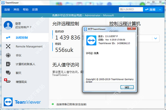Screen dimensions: 166x110
Task: Click the copyright text in About dialog
Action: [x=110, y=81]
